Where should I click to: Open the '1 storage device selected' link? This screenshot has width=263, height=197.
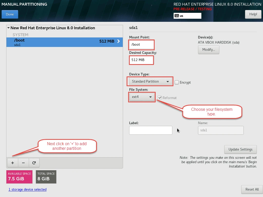[x=27, y=189]
